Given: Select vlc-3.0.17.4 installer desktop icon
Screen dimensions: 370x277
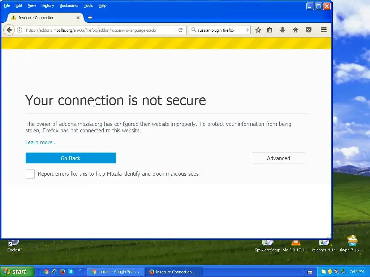Looking at the screenshot, I should coord(296,246).
